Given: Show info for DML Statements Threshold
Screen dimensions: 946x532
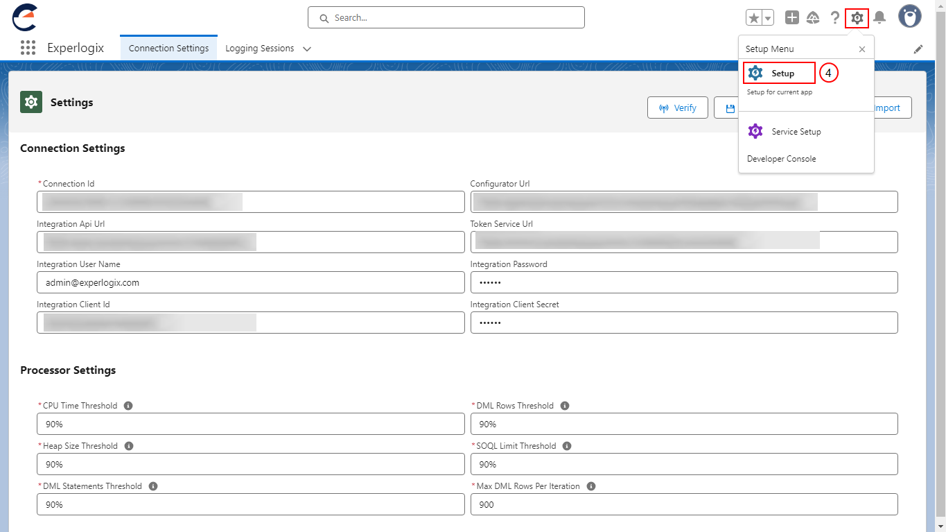Looking at the screenshot, I should (153, 486).
